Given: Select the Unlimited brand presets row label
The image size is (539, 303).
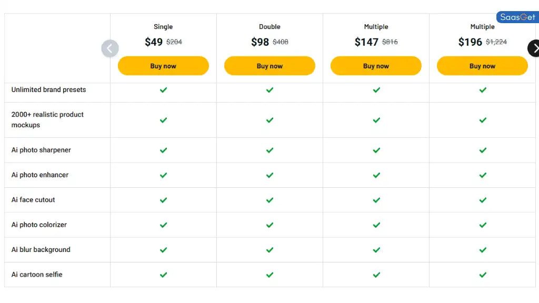Looking at the screenshot, I should [x=48, y=90].
